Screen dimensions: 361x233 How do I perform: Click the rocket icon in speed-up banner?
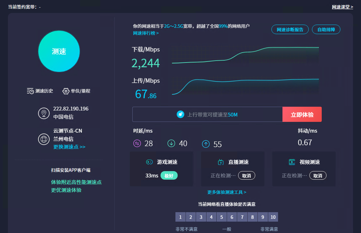(180, 114)
